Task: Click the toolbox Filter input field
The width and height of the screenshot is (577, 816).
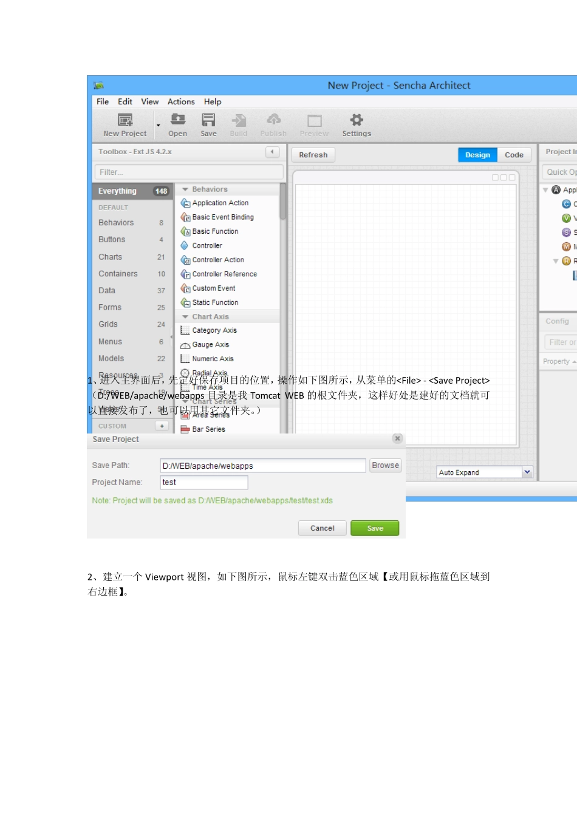Action: click(x=189, y=172)
